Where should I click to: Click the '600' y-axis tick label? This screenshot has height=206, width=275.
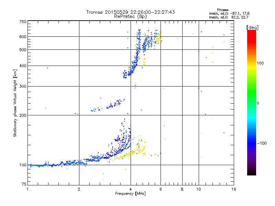[23, 37]
